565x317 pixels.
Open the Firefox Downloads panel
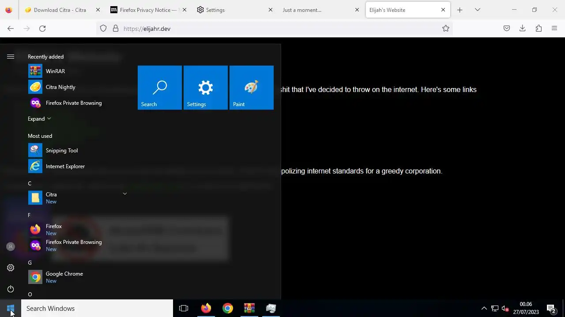523,29
